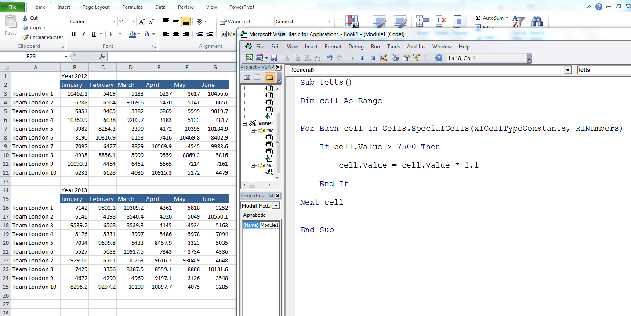Open Run menu in VBA editor
Image resolution: width=631 pixels, height=316 pixels.
375,47
